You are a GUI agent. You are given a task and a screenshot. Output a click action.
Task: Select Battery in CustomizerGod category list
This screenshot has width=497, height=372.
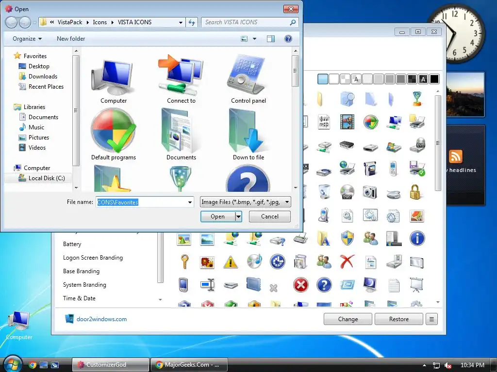pyautogui.click(x=72, y=244)
